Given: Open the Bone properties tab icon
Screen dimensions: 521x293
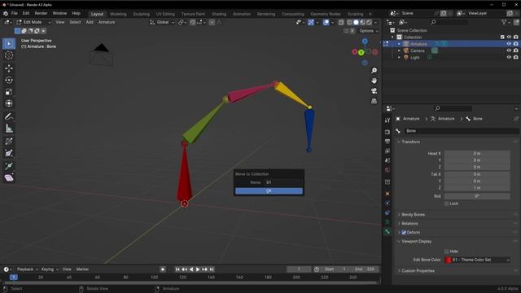Looking at the screenshot, I should pos(387,231).
